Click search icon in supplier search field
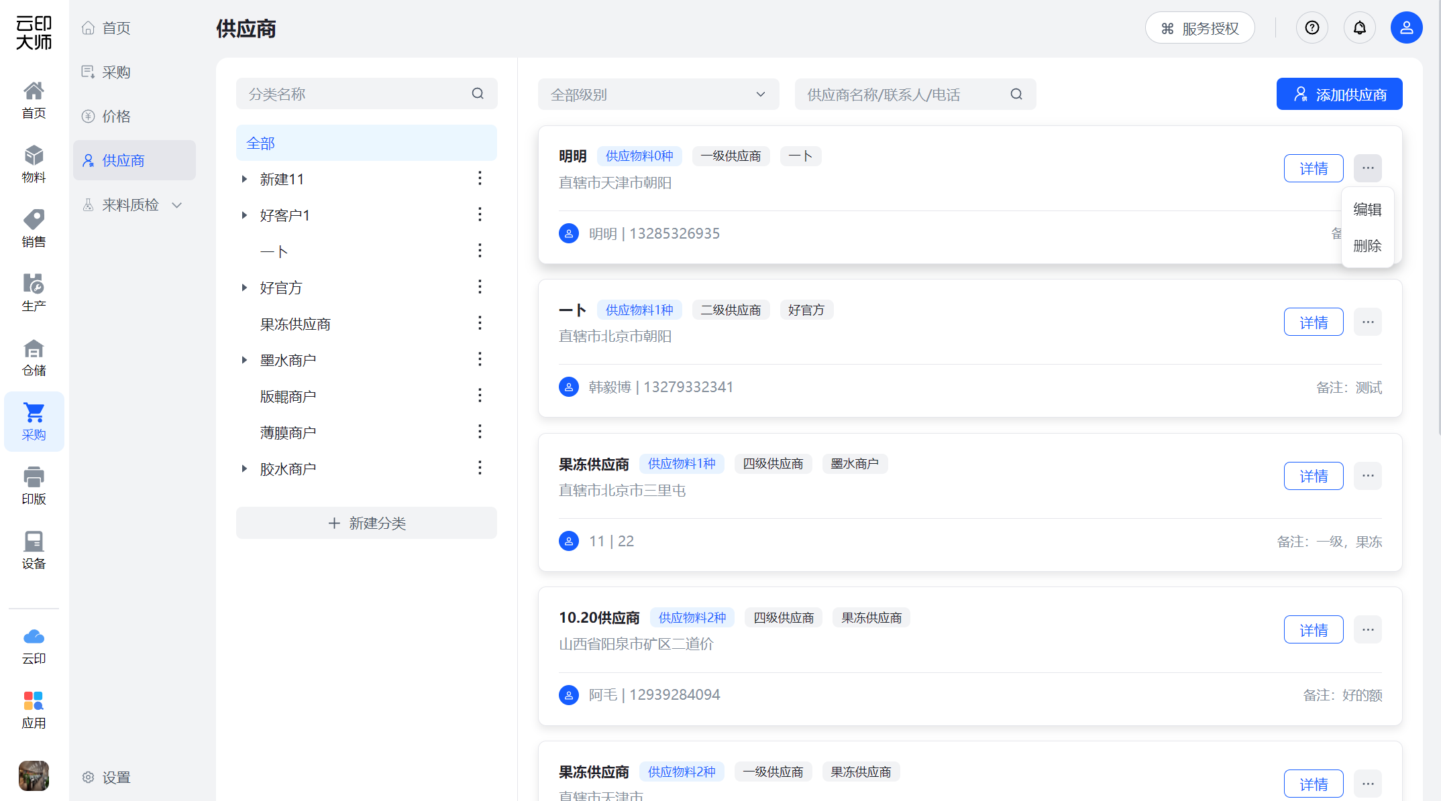The image size is (1441, 801). click(x=1016, y=95)
